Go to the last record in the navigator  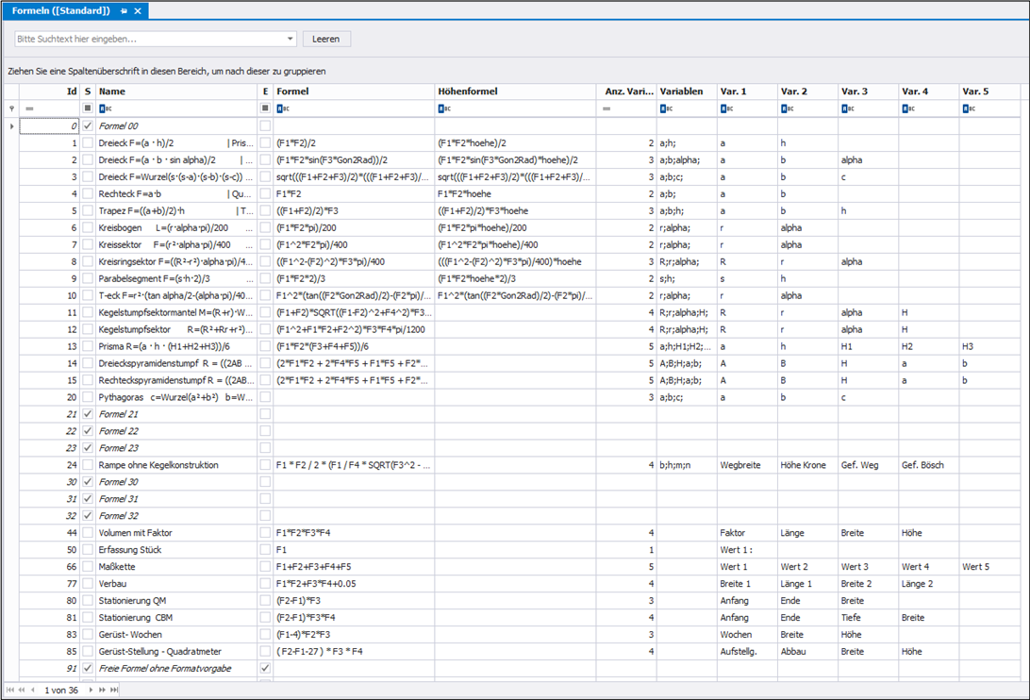[x=113, y=691]
